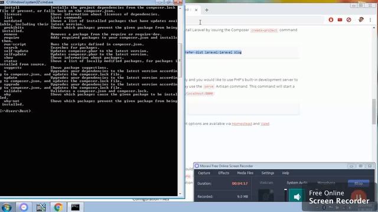
Task: Close the current browser tab
Action: (x=196, y=10)
